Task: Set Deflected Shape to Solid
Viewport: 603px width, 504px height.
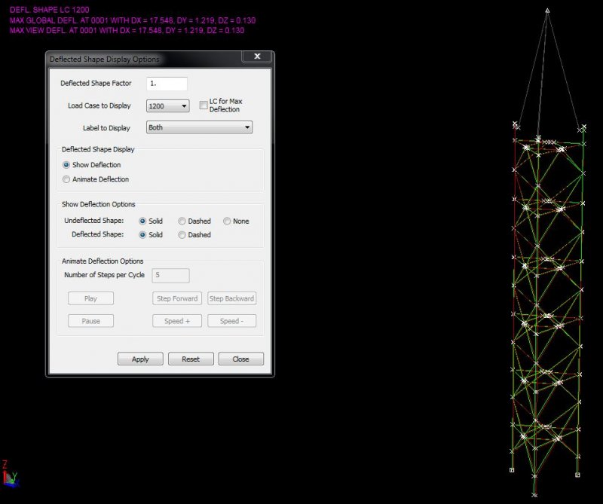Action: click(142, 235)
